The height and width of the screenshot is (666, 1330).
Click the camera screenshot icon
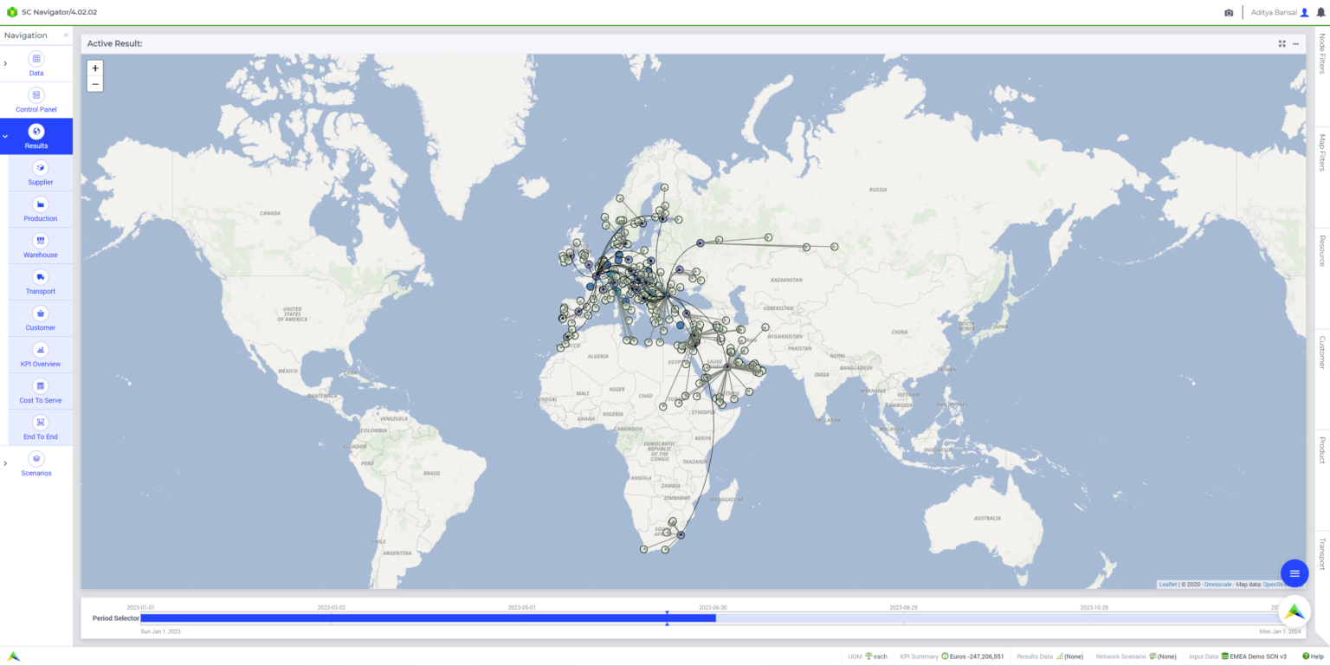[x=1228, y=13]
